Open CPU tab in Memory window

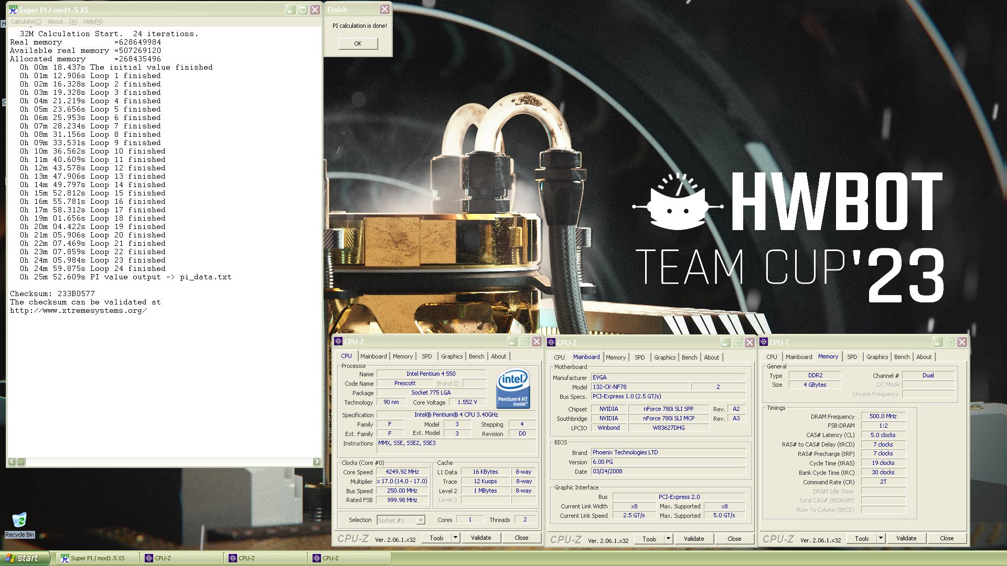(x=772, y=357)
